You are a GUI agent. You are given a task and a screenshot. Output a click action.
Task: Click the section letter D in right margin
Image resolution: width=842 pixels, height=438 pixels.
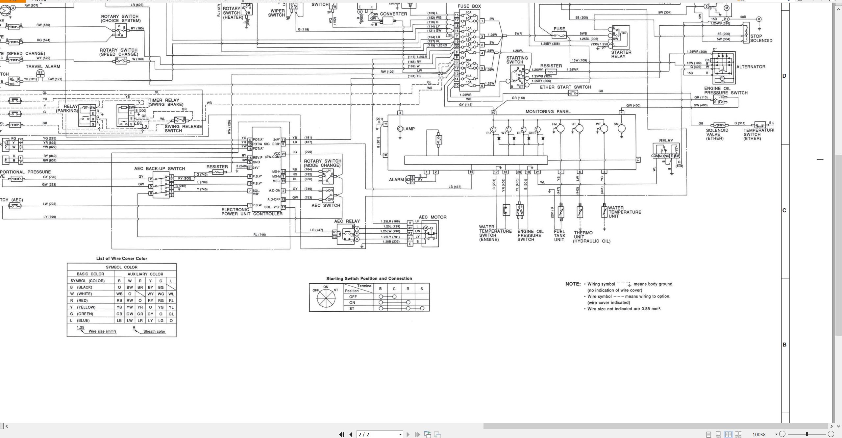point(784,76)
